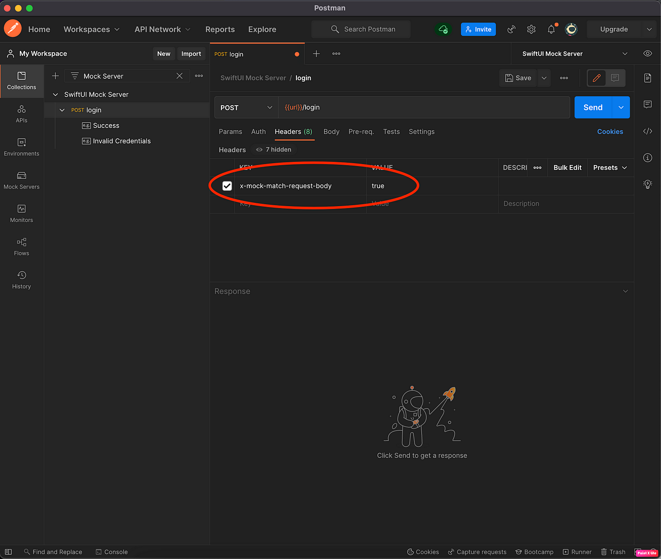661x559 pixels.
Task: Open the Cookies link under Send
Action: tap(610, 132)
